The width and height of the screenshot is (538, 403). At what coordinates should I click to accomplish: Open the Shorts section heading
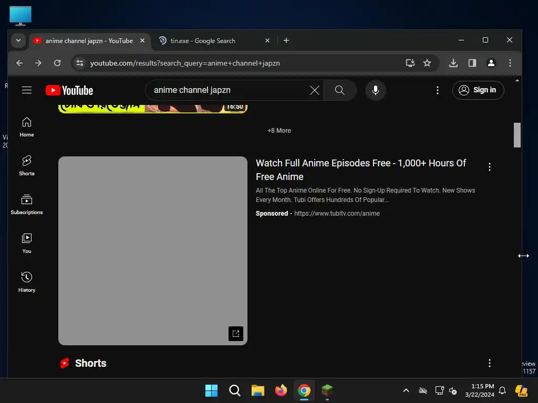click(90, 363)
